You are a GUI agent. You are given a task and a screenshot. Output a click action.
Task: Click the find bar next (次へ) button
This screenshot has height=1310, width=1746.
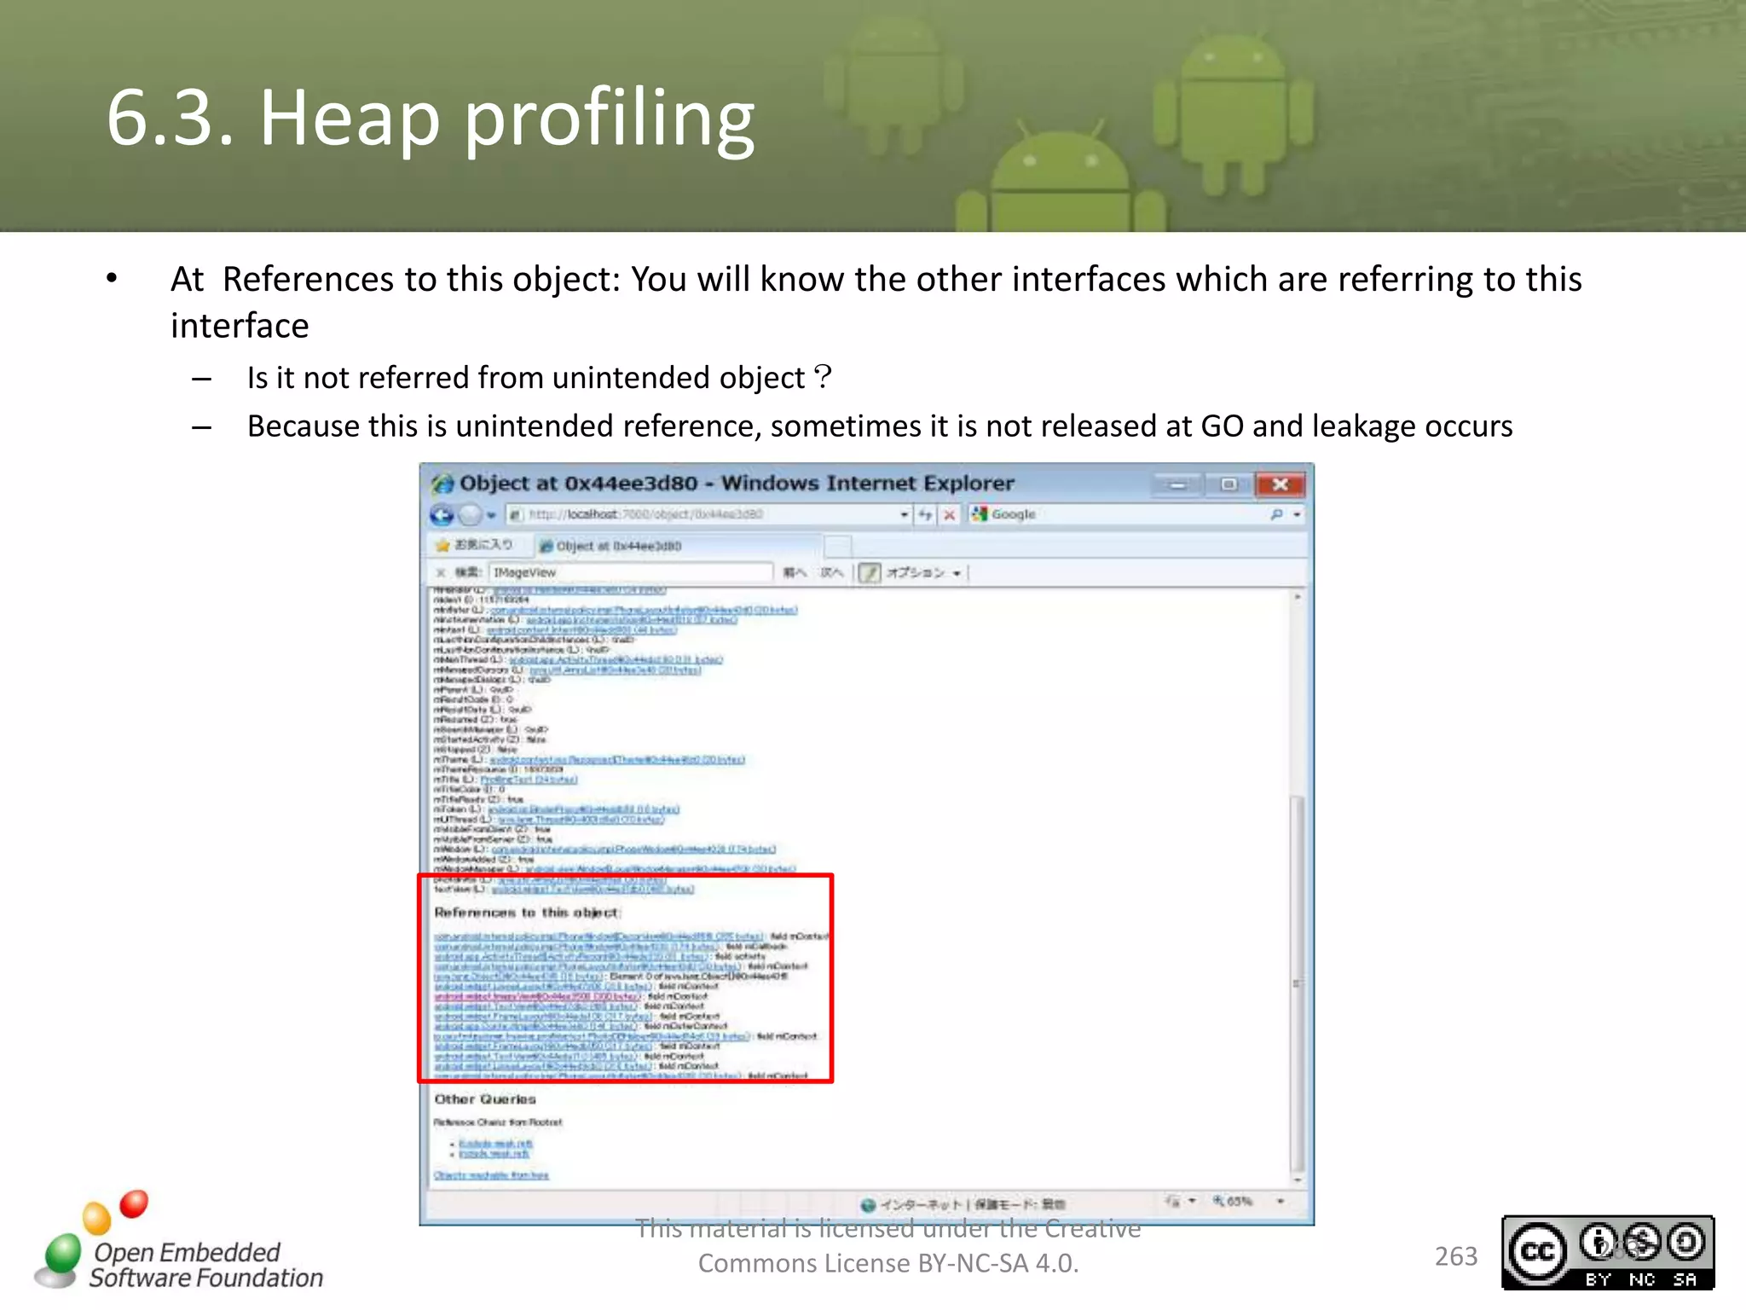(831, 572)
